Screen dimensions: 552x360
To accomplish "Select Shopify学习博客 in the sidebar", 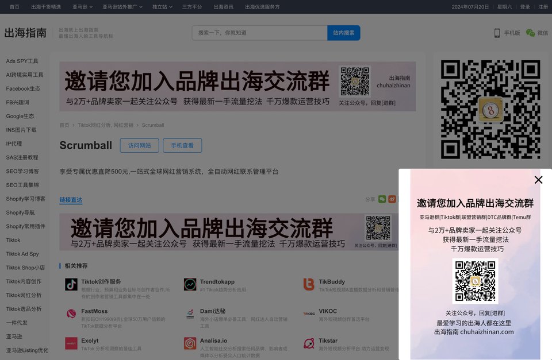I will coord(25,199).
